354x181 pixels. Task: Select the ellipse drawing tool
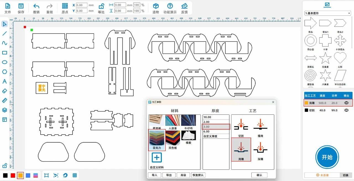click(4, 62)
